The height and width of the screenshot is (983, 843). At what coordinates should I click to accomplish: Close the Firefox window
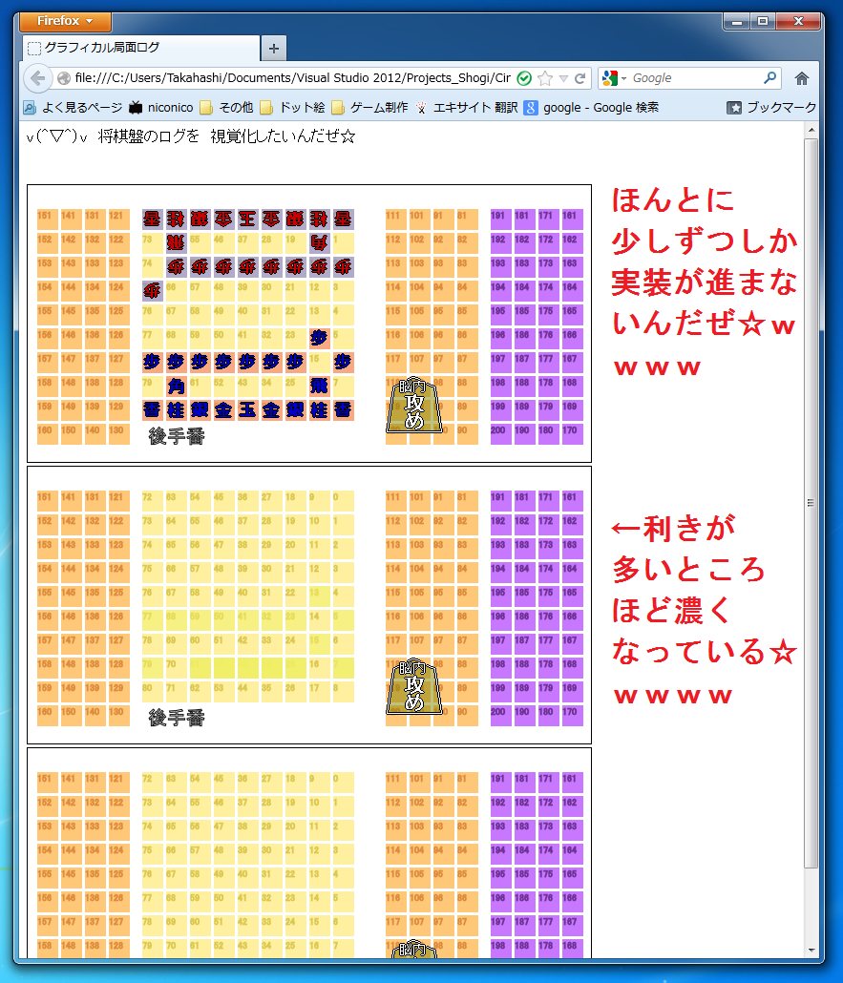click(x=798, y=21)
